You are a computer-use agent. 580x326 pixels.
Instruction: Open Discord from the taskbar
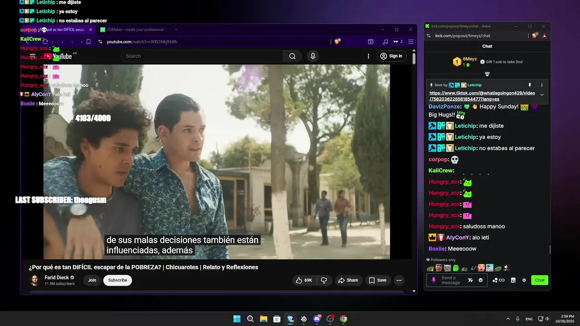click(x=317, y=319)
